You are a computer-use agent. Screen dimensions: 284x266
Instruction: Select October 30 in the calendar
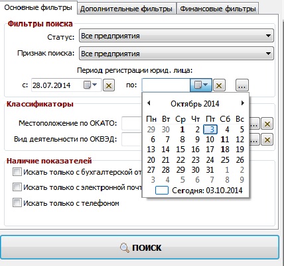pos(195,170)
